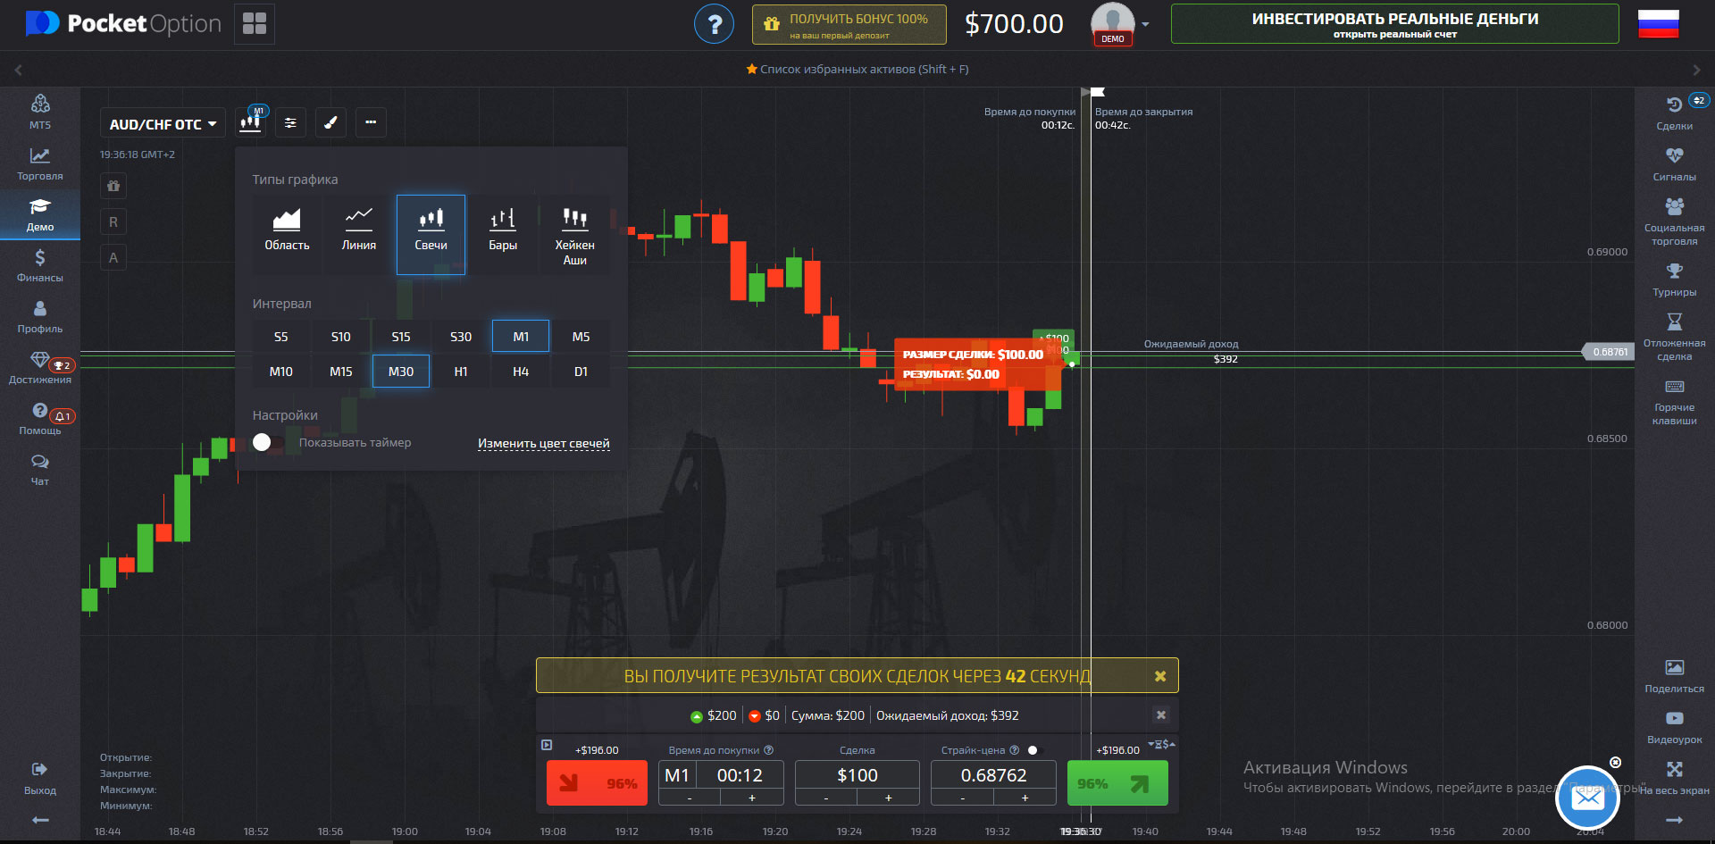Expand the account dropdown near the DEMO avatar
1715x844 pixels.
[1145, 25]
